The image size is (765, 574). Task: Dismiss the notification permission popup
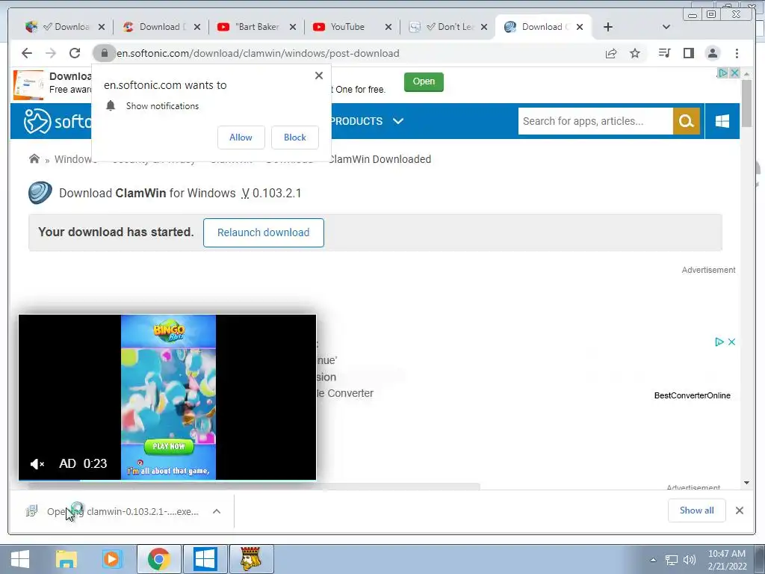click(x=318, y=75)
